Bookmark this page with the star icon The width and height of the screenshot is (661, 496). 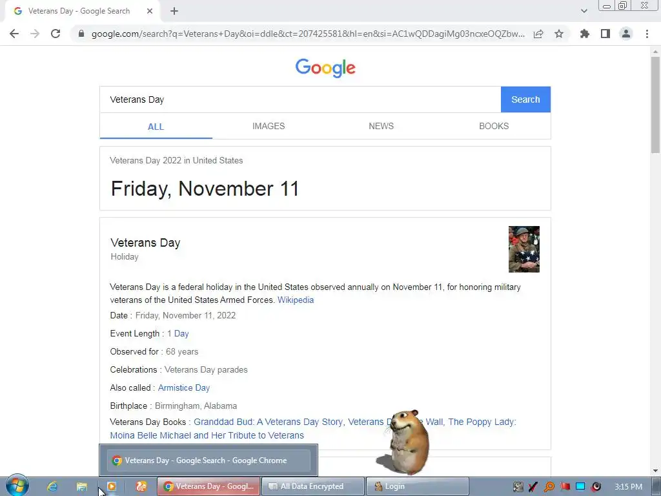pos(559,34)
